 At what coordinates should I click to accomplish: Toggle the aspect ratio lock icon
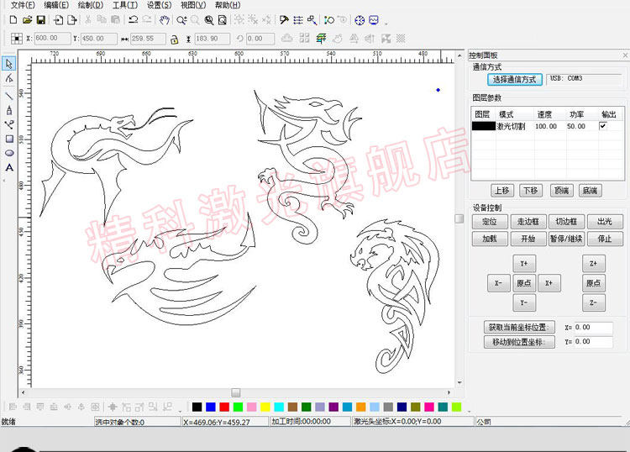click(174, 39)
